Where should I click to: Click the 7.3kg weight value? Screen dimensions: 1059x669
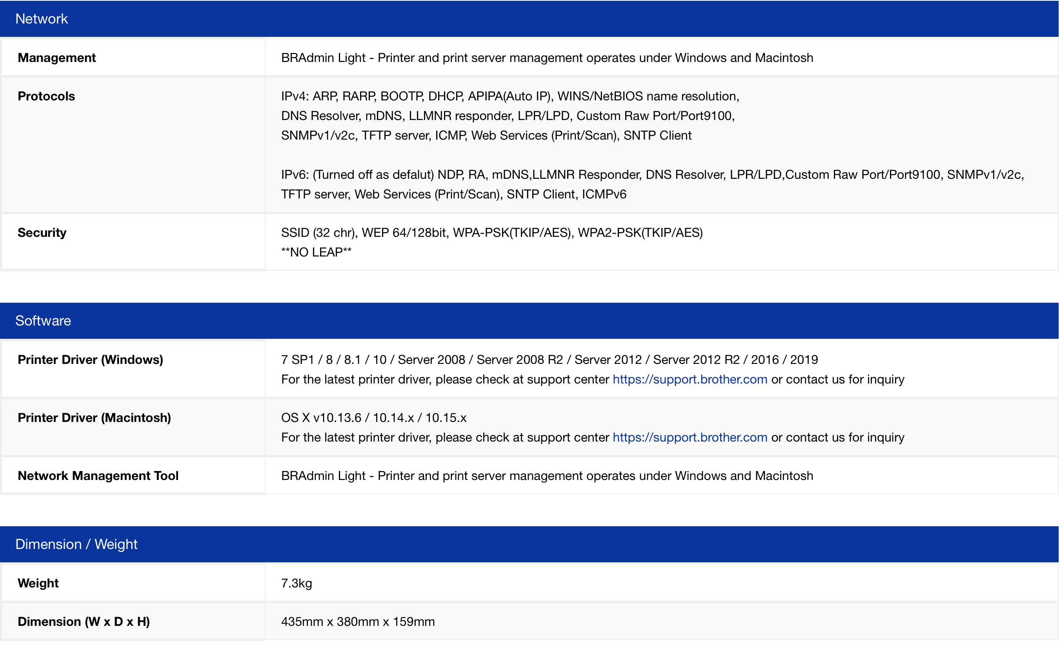point(297,583)
